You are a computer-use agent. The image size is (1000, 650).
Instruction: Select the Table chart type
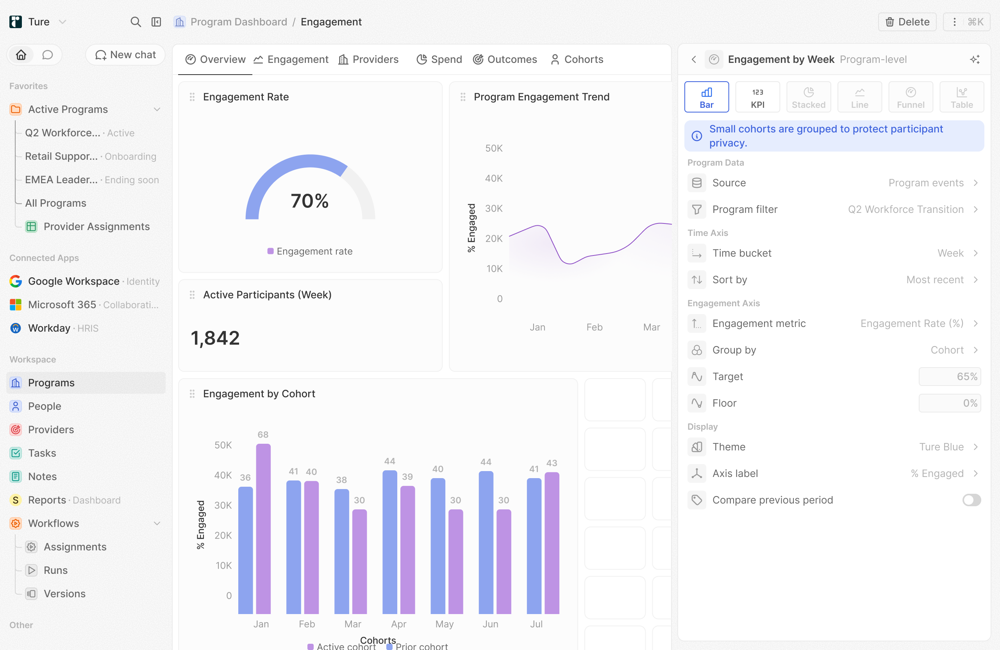962,97
